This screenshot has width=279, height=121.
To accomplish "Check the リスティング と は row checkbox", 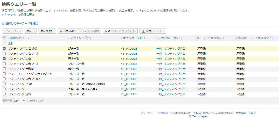I will tap(4, 84).
